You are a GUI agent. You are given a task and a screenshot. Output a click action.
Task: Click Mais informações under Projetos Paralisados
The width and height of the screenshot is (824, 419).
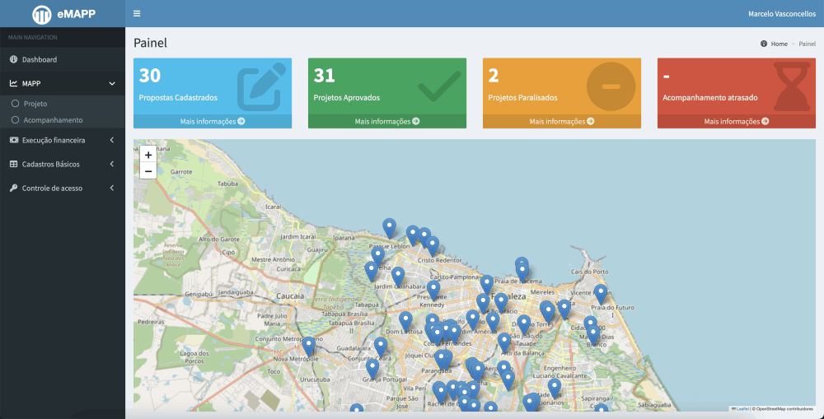click(x=562, y=121)
